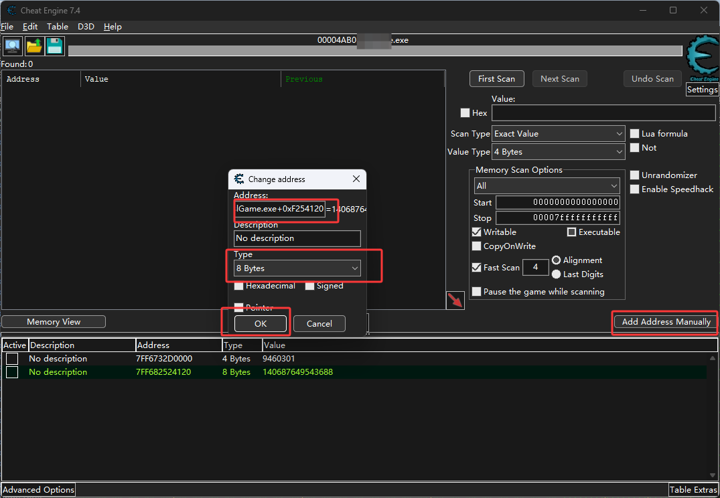This screenshot has height=498, width=720.
Task: Open the Edit menu
Action: [30, 27]
